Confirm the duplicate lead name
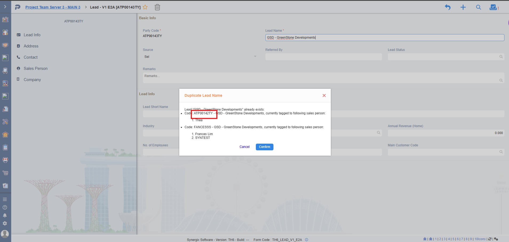This screenshot has width=509, height=242. (x=265, y=147)
